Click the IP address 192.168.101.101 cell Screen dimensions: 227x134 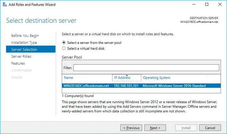click(126, 86)
